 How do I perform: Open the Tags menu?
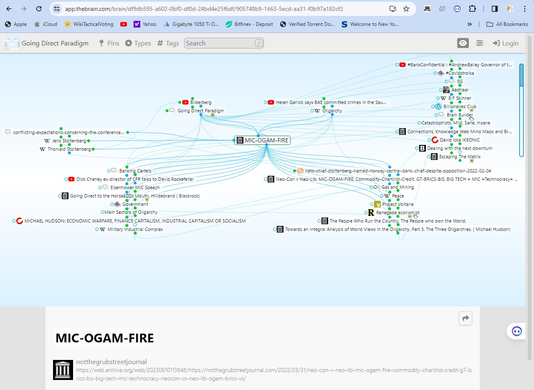pos(168,43)
